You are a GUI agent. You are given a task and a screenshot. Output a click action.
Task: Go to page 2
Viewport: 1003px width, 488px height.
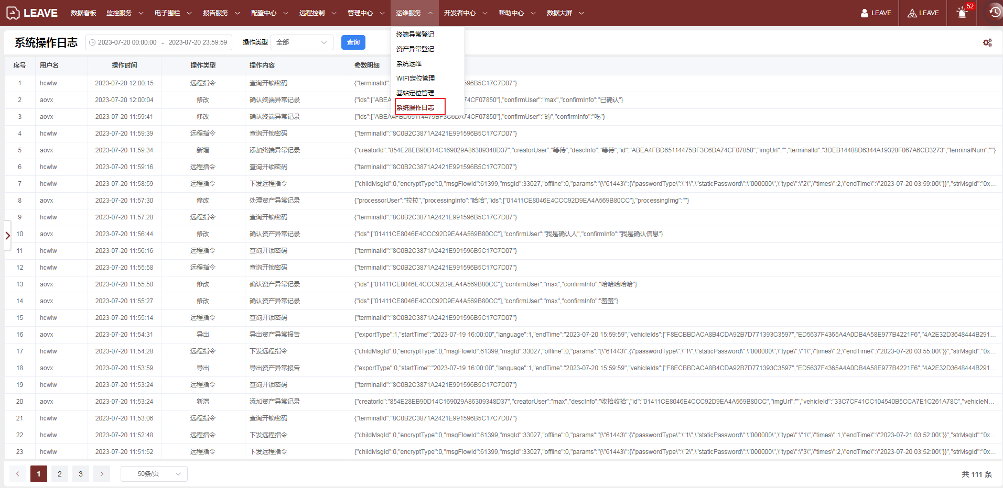[59, 474]
